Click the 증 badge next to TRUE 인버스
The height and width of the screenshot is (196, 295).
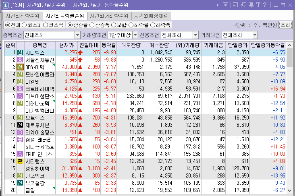[20, 154]
